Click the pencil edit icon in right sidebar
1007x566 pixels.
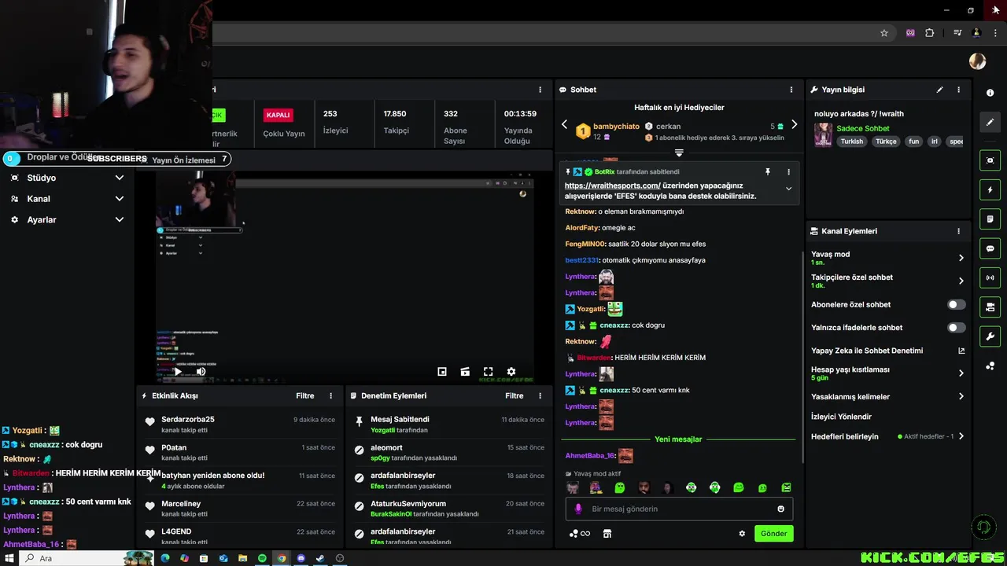[990, 122]
